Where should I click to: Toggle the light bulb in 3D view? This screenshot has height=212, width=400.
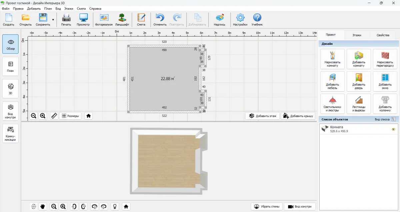click(115, 206)
